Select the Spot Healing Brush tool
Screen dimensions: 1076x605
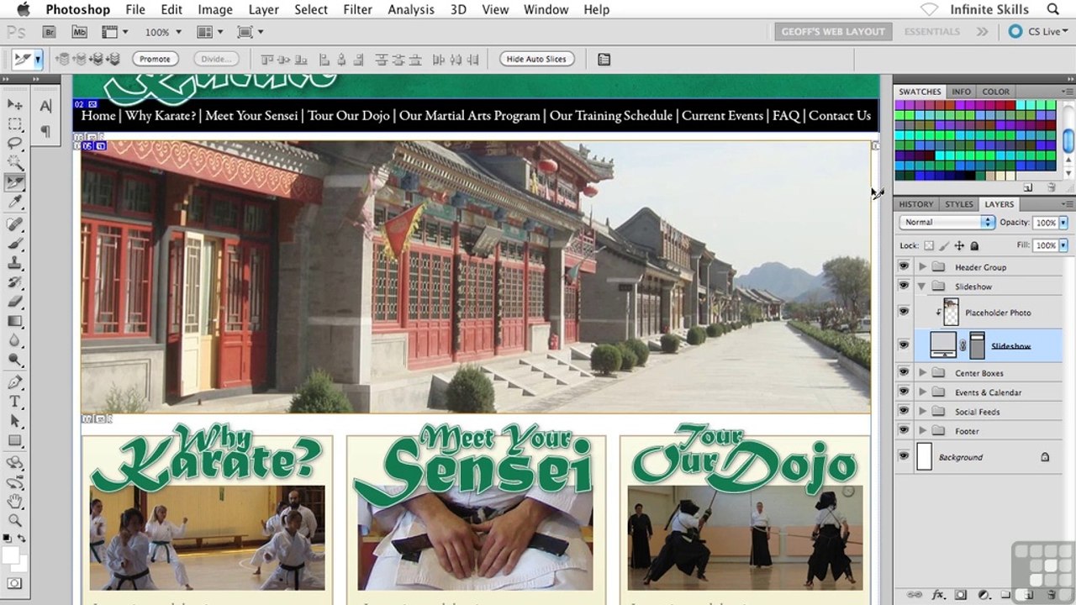coord(15,224)
